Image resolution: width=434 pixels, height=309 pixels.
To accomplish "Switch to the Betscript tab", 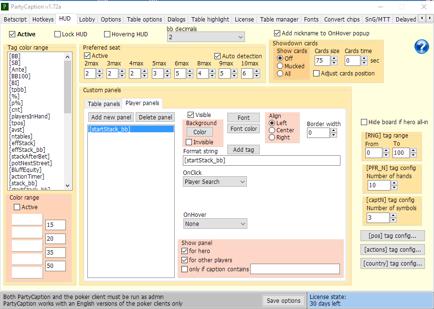I will click(x=15, y=20).
